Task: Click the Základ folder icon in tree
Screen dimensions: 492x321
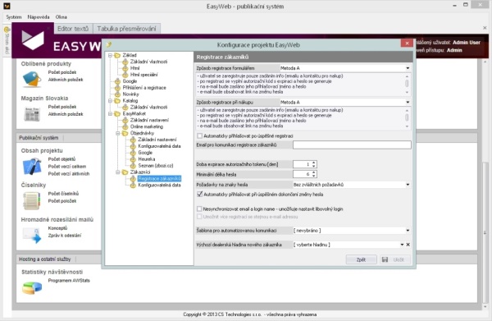Action: click(x=117, y=55)
